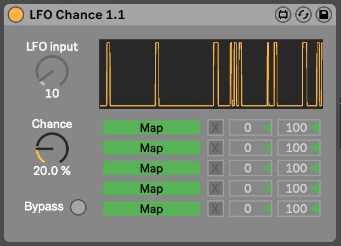Unmap the second row with X

(x=215, y=148)
